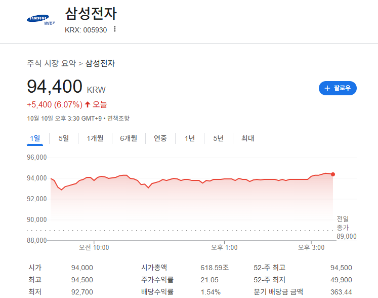Viewport: 378px width, 298px height.
Task: Switch to the 1년 tab
Action: 189,138
